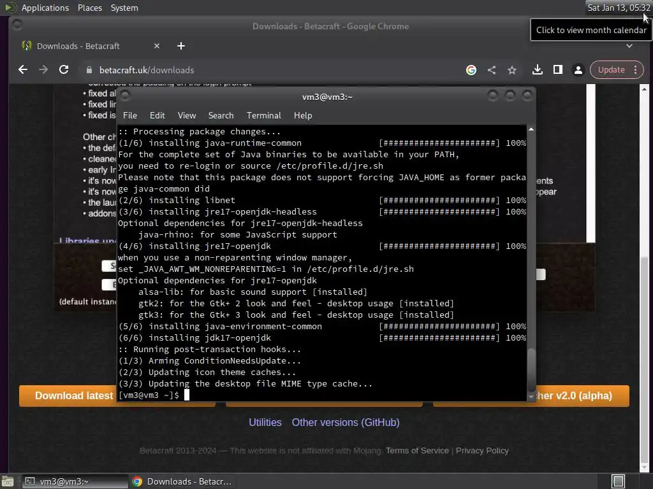
Task: Click "(6/6) installing jdk17-openjdk" line
Action: [194, 338]
